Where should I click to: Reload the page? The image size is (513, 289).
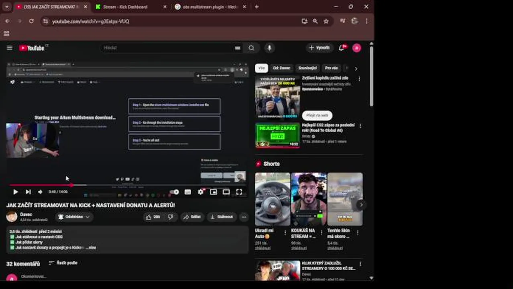pos(31,21)
